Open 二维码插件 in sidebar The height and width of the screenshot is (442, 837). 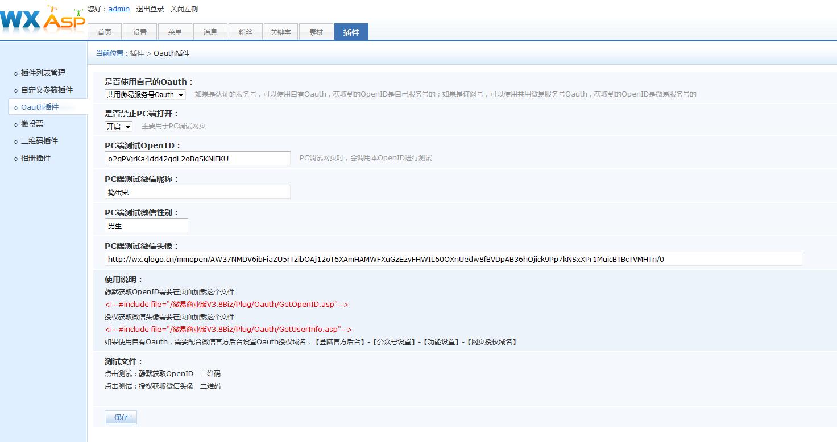(x=39, y=141)
